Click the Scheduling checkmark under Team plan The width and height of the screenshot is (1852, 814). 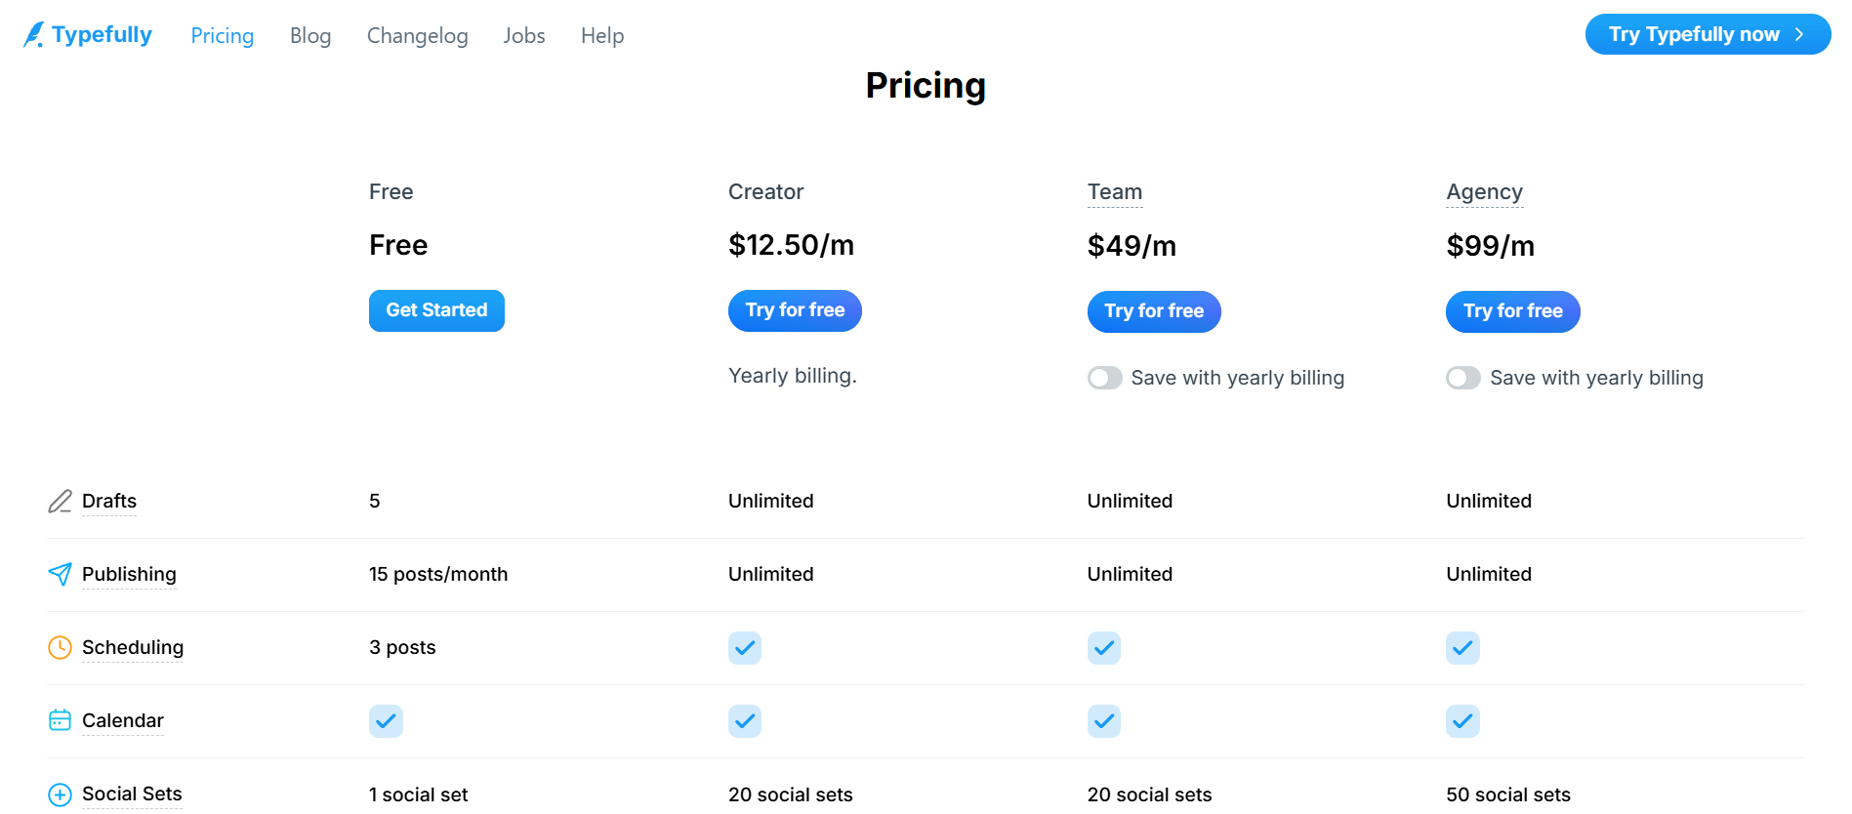pyautogui.click(x=1103, y=647)
